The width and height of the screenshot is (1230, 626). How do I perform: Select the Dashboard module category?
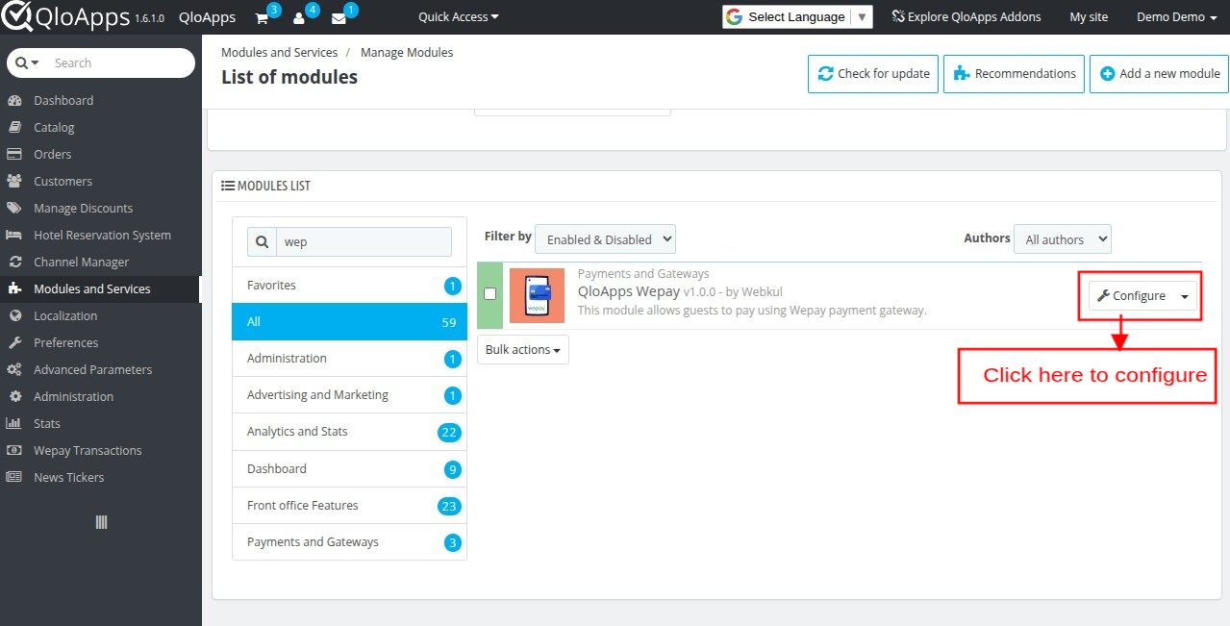pos(349,469)
